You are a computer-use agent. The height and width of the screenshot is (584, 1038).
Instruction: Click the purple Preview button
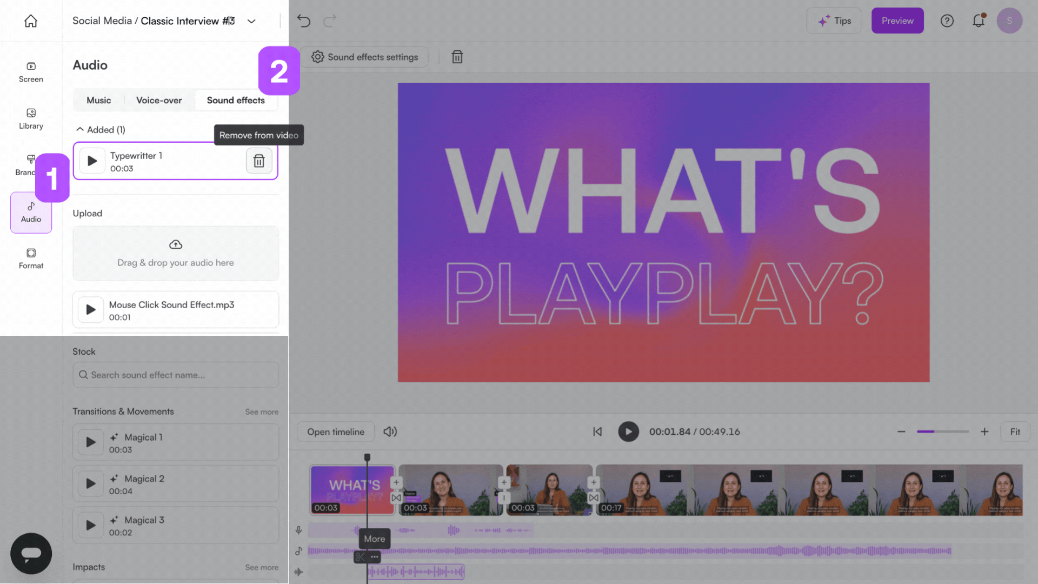click(897, 21)
